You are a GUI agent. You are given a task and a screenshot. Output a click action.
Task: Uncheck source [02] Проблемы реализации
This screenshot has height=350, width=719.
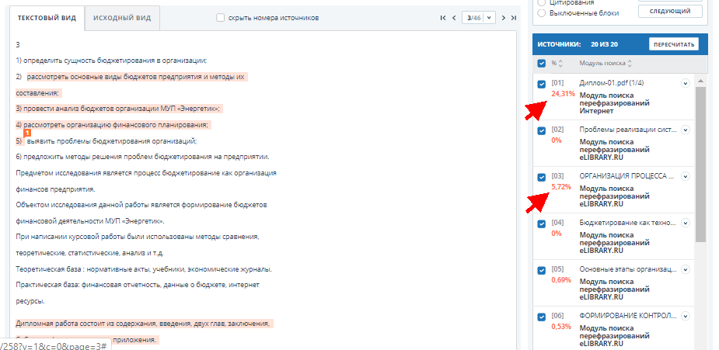pyautogui.click(x=542, y=131)
